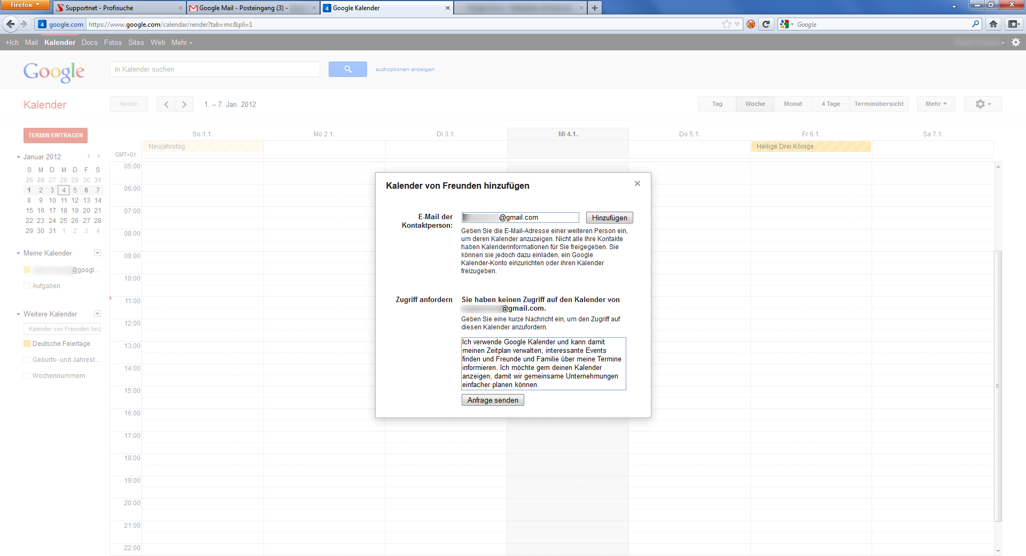Go to next week using forward arrow

184,104
